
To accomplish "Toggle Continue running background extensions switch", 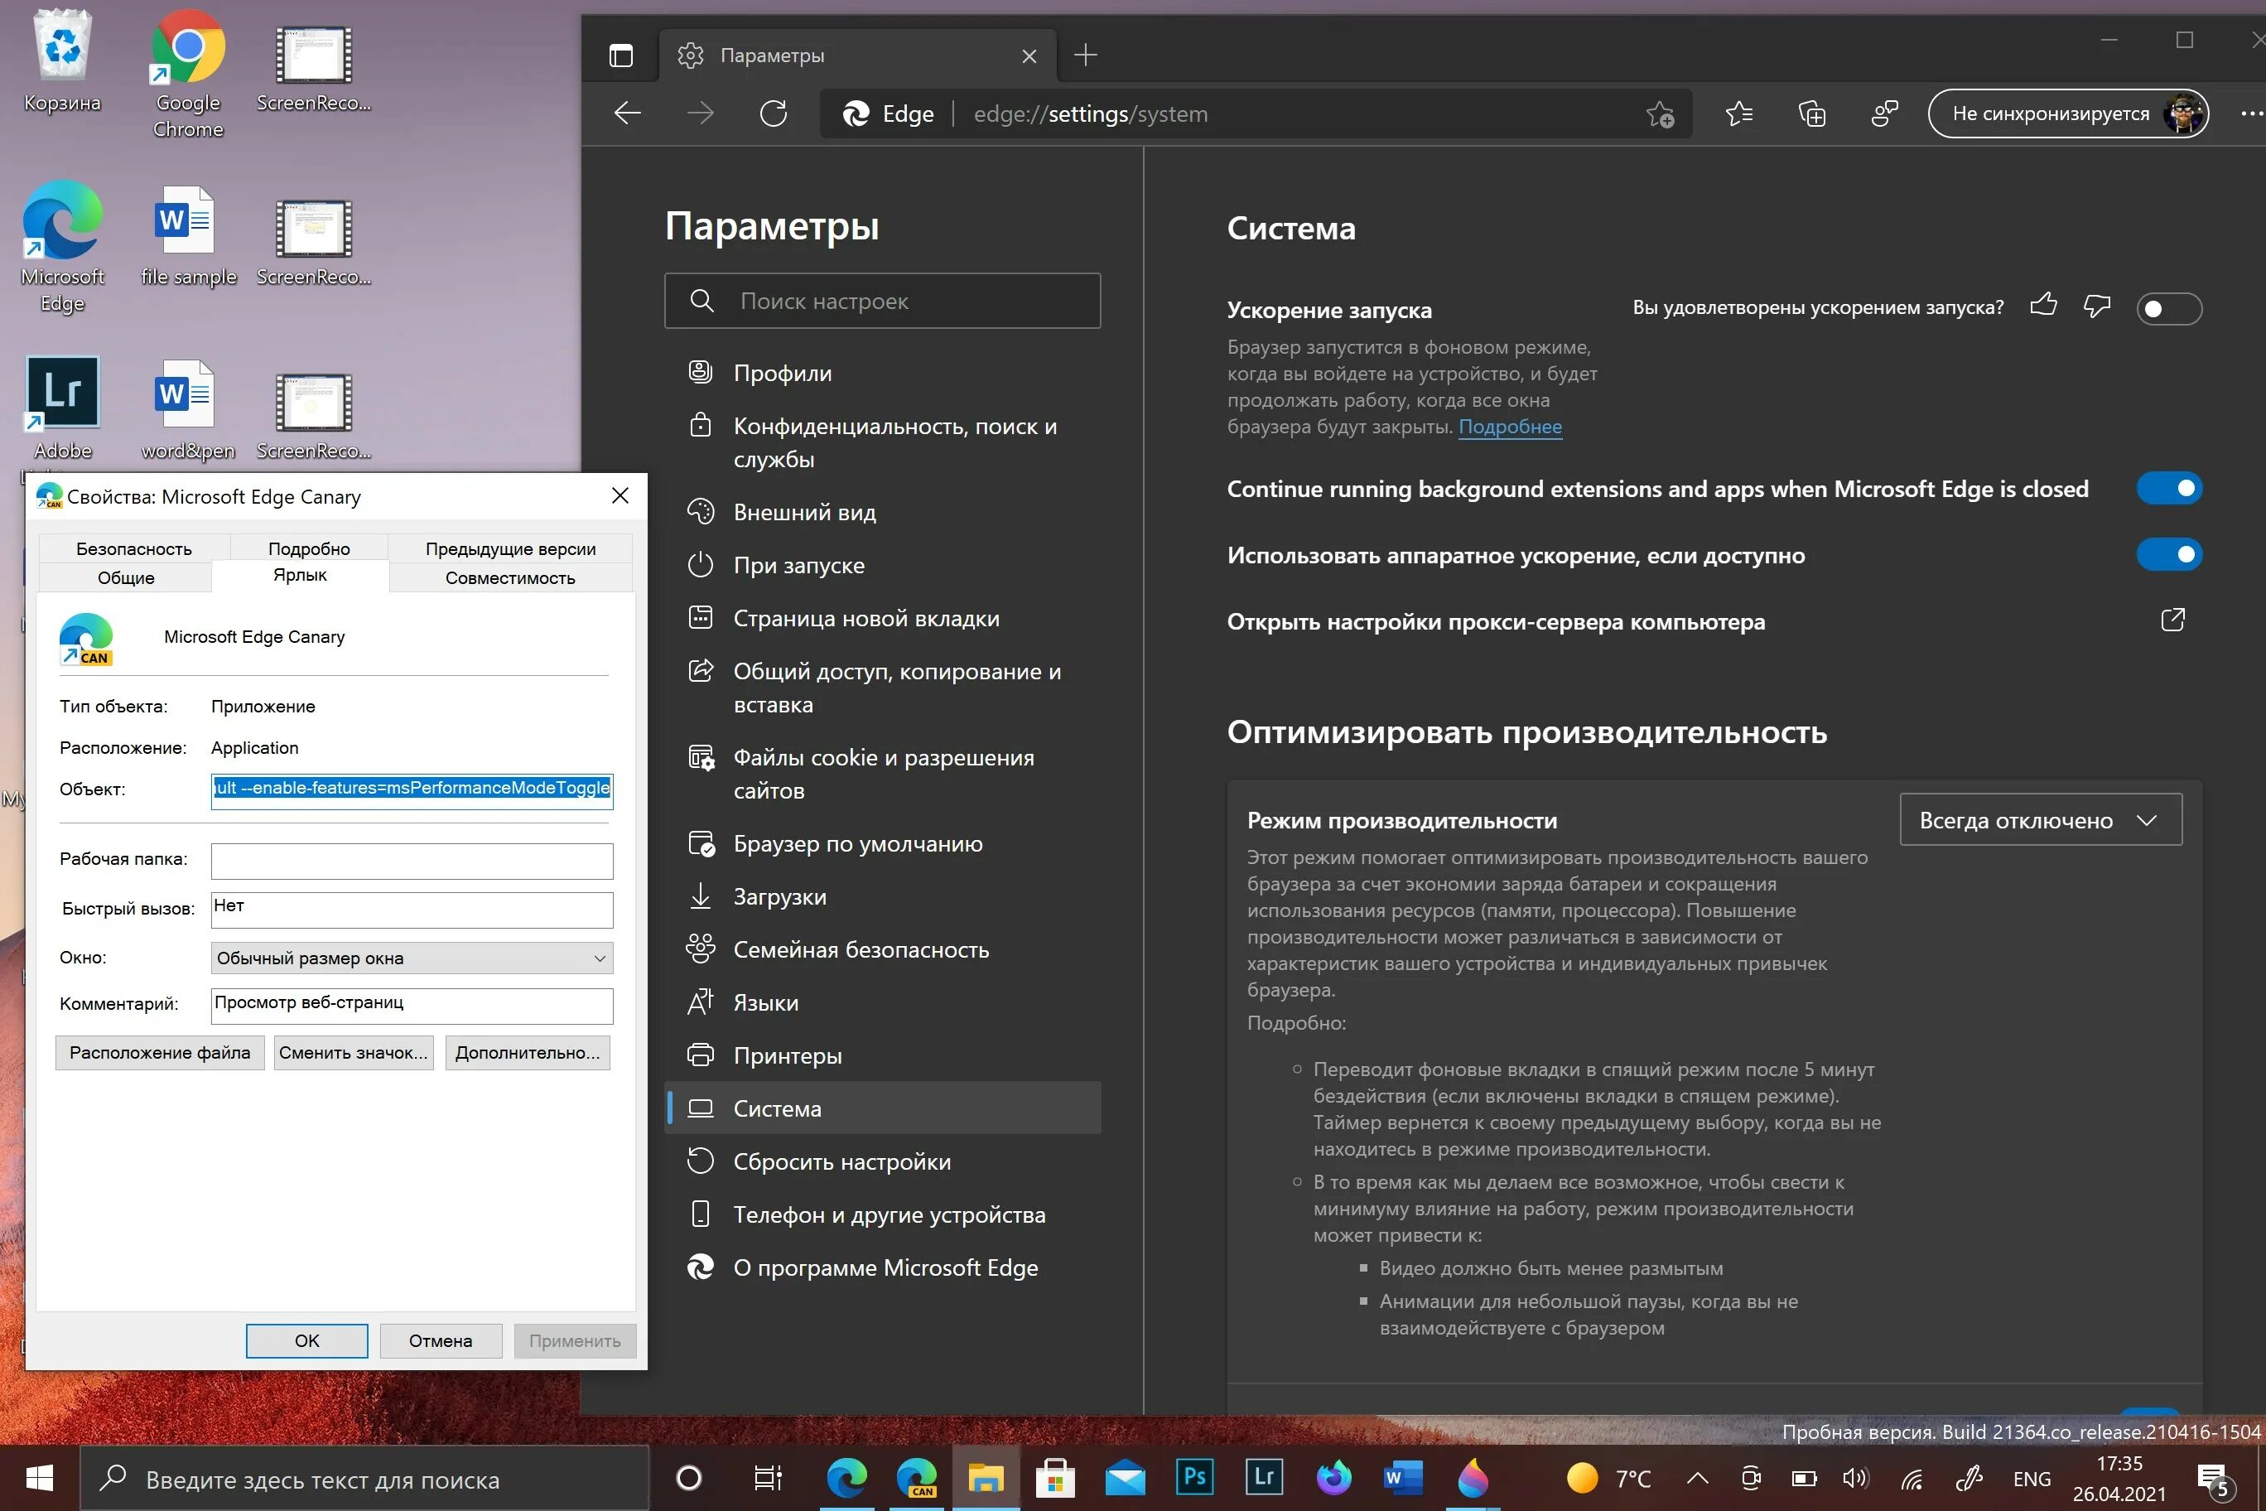I will [2169, 489].
